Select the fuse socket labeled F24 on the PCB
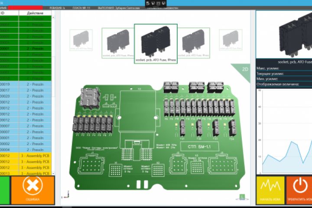Viewport: 312px width, 208px height. [232, 128]
